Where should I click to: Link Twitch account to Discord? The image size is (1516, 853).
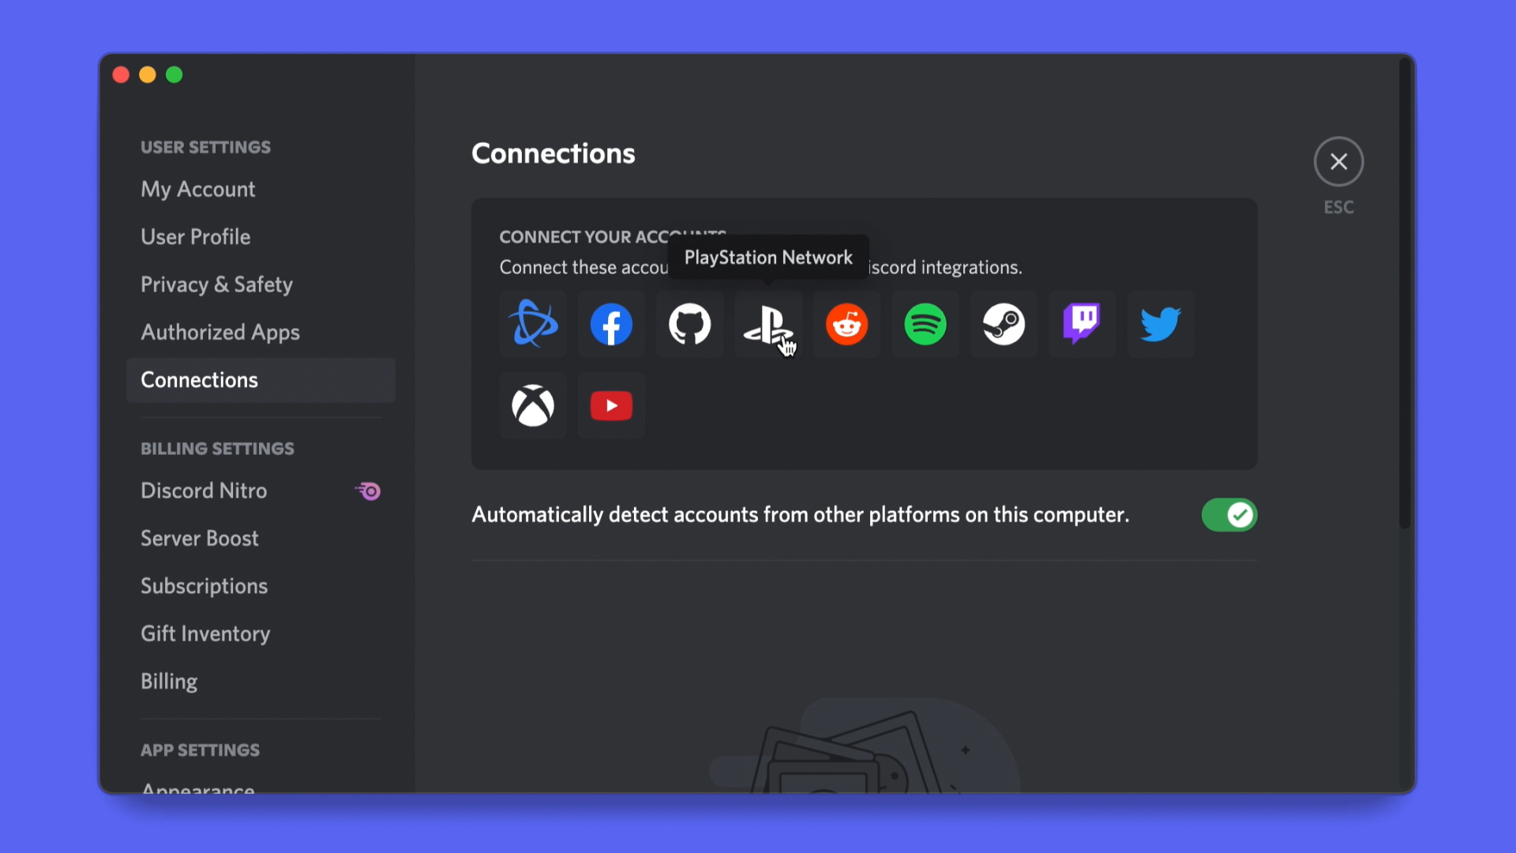pos(1082,324)
